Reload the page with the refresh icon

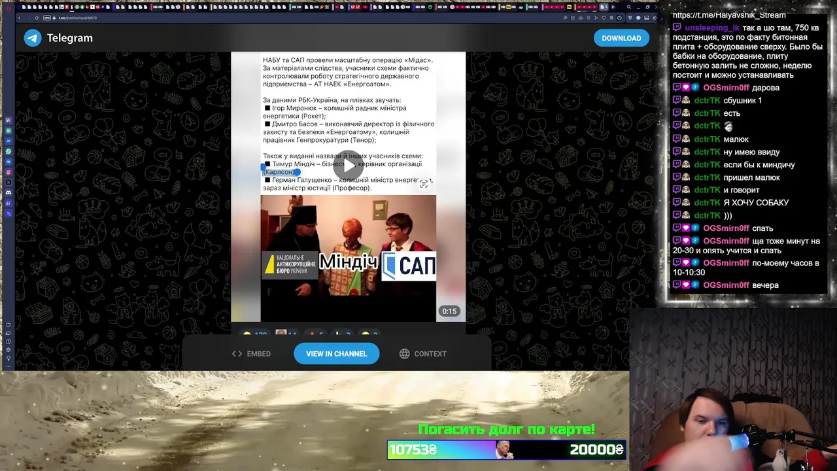[36, 18]
